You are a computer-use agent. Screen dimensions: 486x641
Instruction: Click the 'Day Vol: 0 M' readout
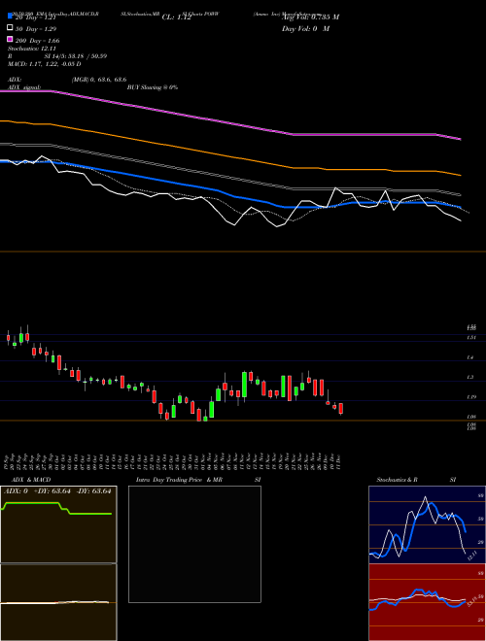click(305, 28)
